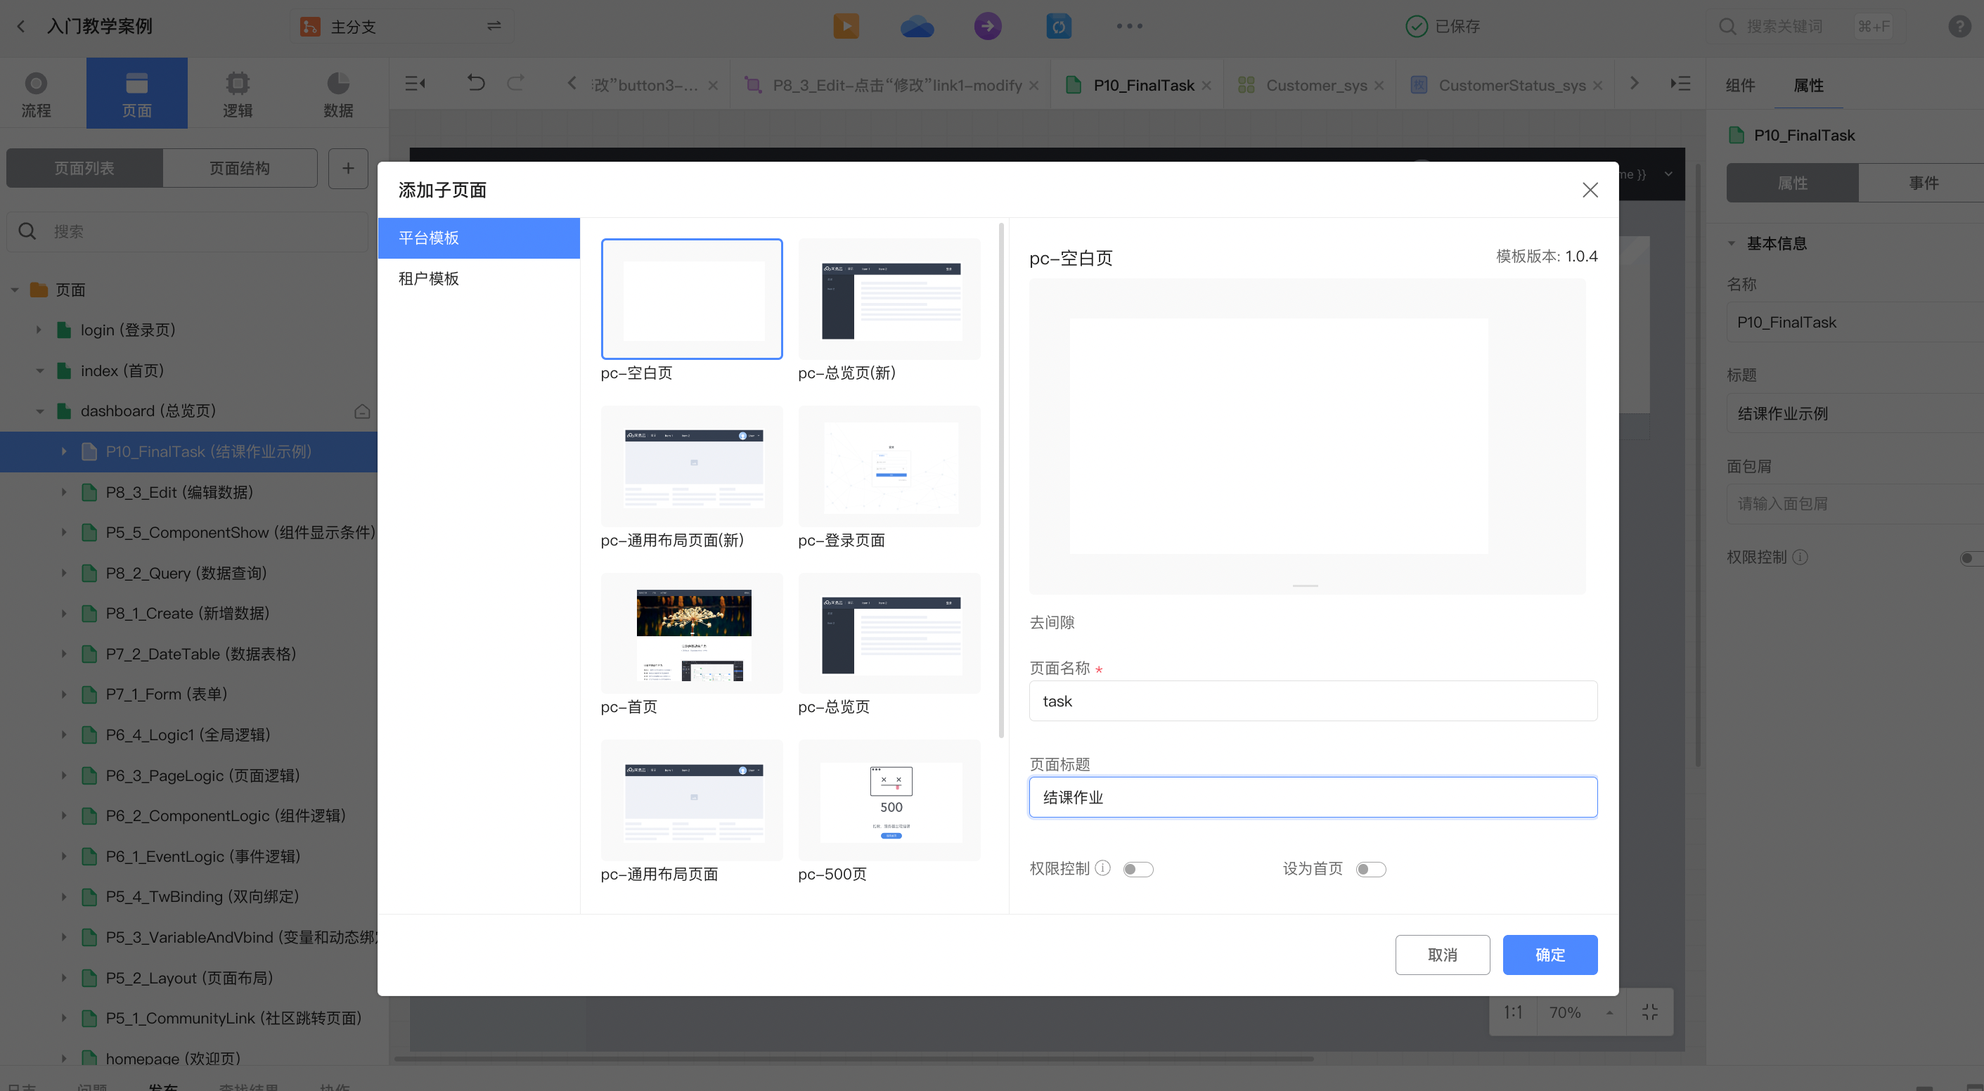Expand the login (登录页) tree node
The image size is (1984, 1091).
pyautogui.click(x=39, y=330)
